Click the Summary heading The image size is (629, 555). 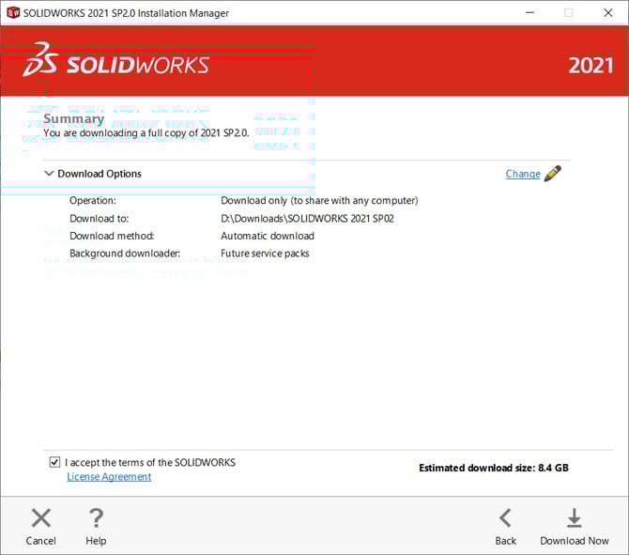[73, 119]
